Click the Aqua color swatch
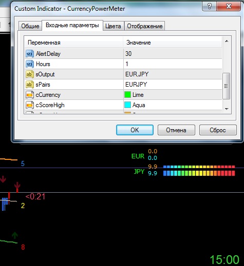244x266 pixels. coord(127,105)
